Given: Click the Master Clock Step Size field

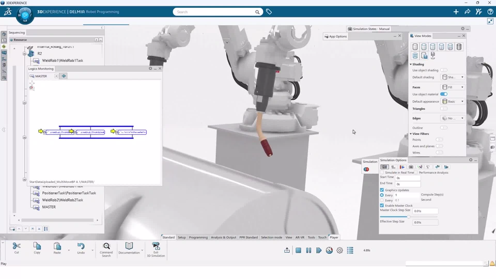Looking at the screenshot, I should coord(425,211).
